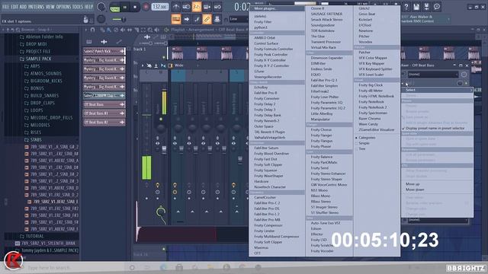Image resolution: width=488 pixels, height=274 pixels.
Task: Choose Edison from plugin menu
Action: (316, 228)
